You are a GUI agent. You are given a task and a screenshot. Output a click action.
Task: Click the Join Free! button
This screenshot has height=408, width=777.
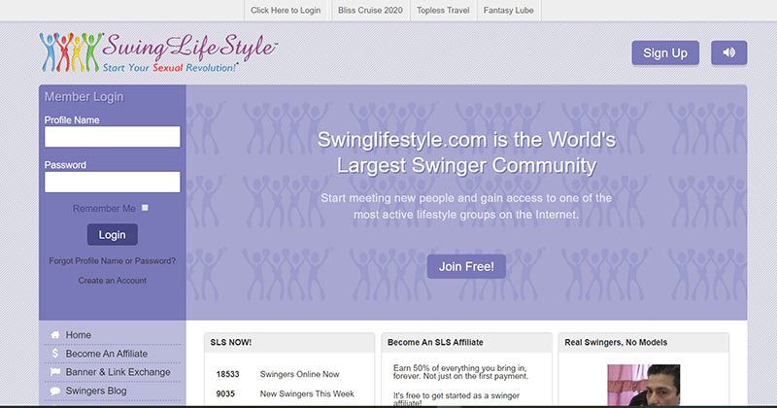point(466,266)
